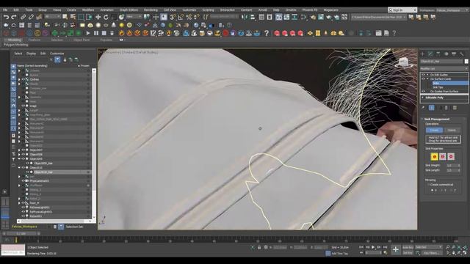Select the X mirroring axis radio

click(433, 190)
